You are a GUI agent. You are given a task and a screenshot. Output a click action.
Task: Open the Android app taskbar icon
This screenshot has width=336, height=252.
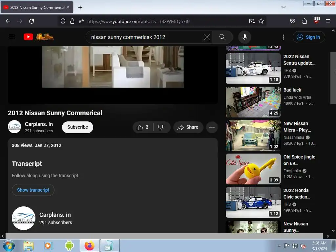(69, 245)
